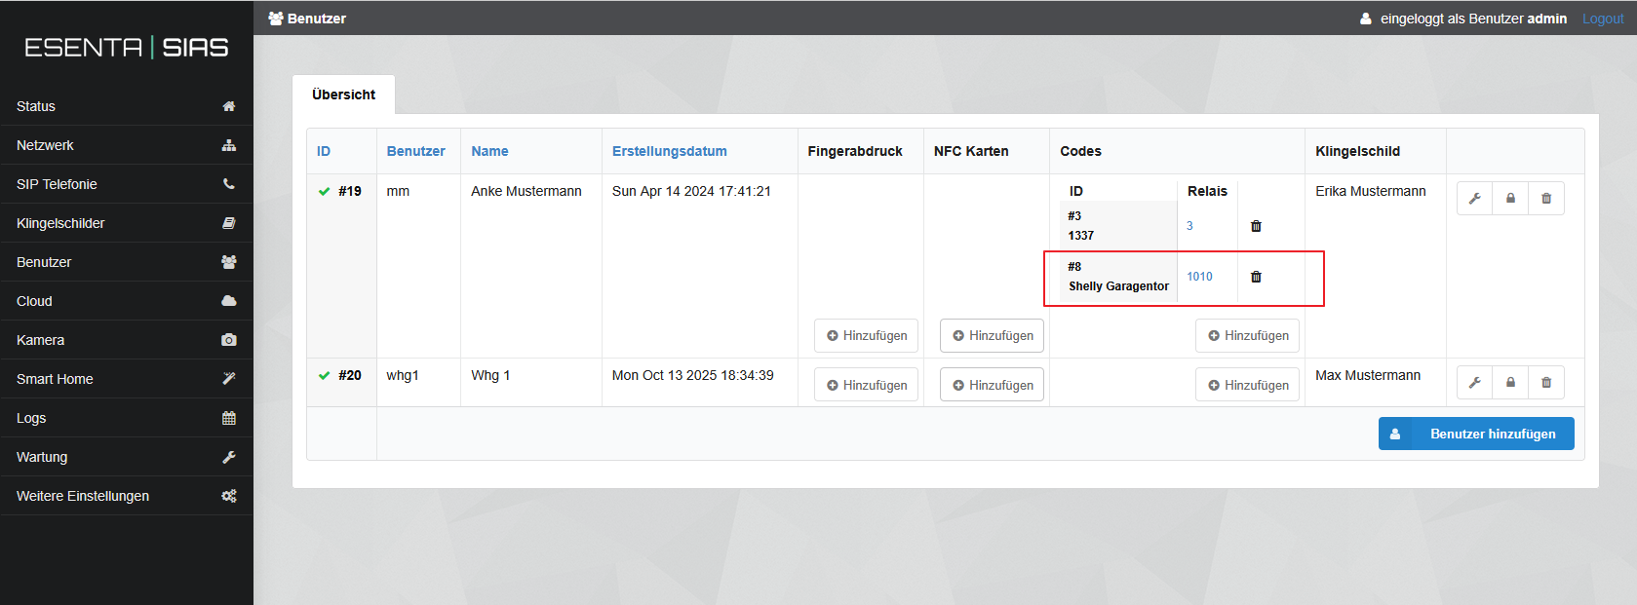The image size is (1637, 605).
Task: Delete code #3 1337 with trash icon
Action: [1256, 226]
